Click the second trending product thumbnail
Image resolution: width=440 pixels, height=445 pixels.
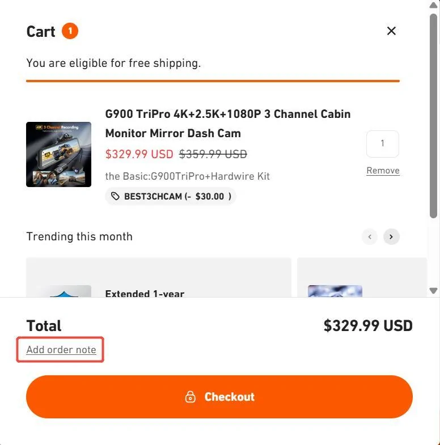pos(335,291)
